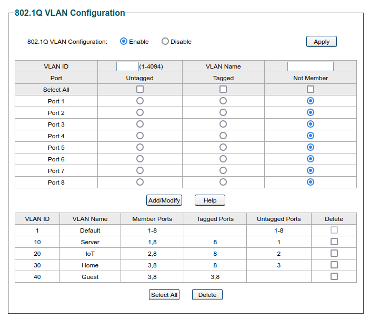Tick delete checkbox for Server VLAN 10
The width and height of the screenshot is (370, 327).
[334, 242]
